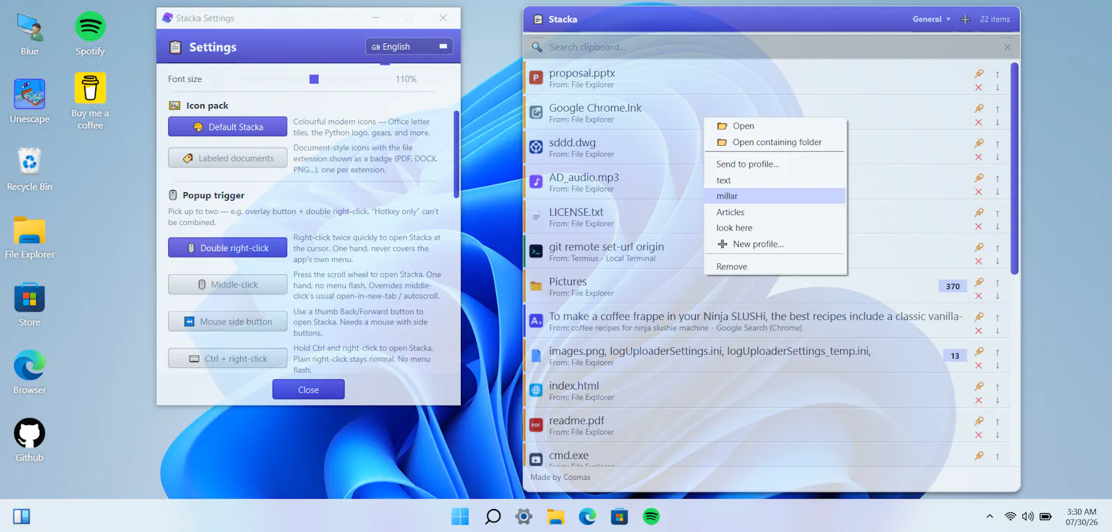Clear the Search clipboard field
Viewport: 1112px width, 532px height.
(1008, 47)
